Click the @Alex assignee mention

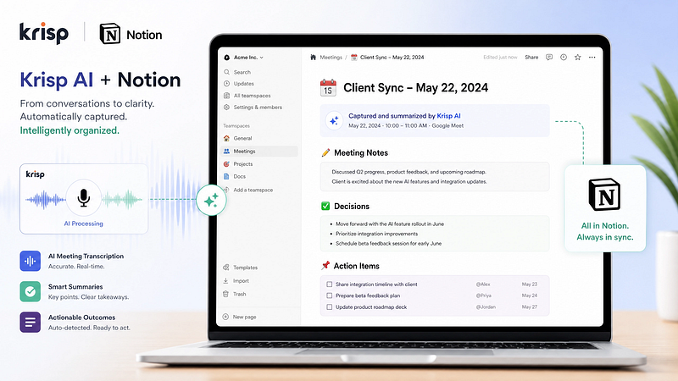483,284
